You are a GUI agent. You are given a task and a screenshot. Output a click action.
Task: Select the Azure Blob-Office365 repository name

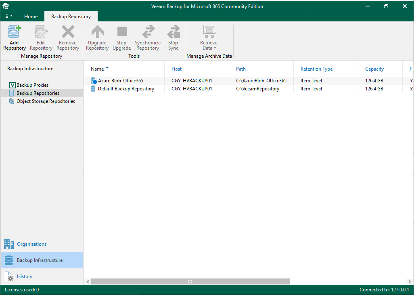coord(121,81)
